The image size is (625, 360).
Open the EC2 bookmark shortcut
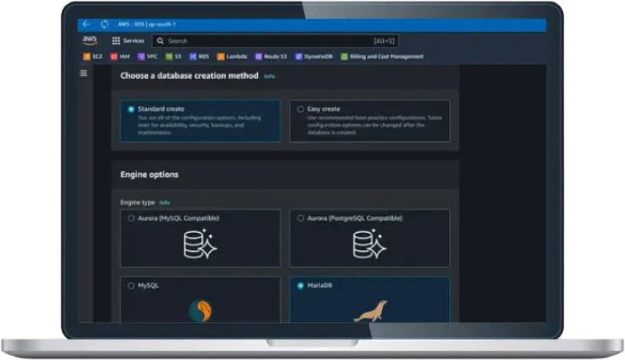tap(93, 57)
